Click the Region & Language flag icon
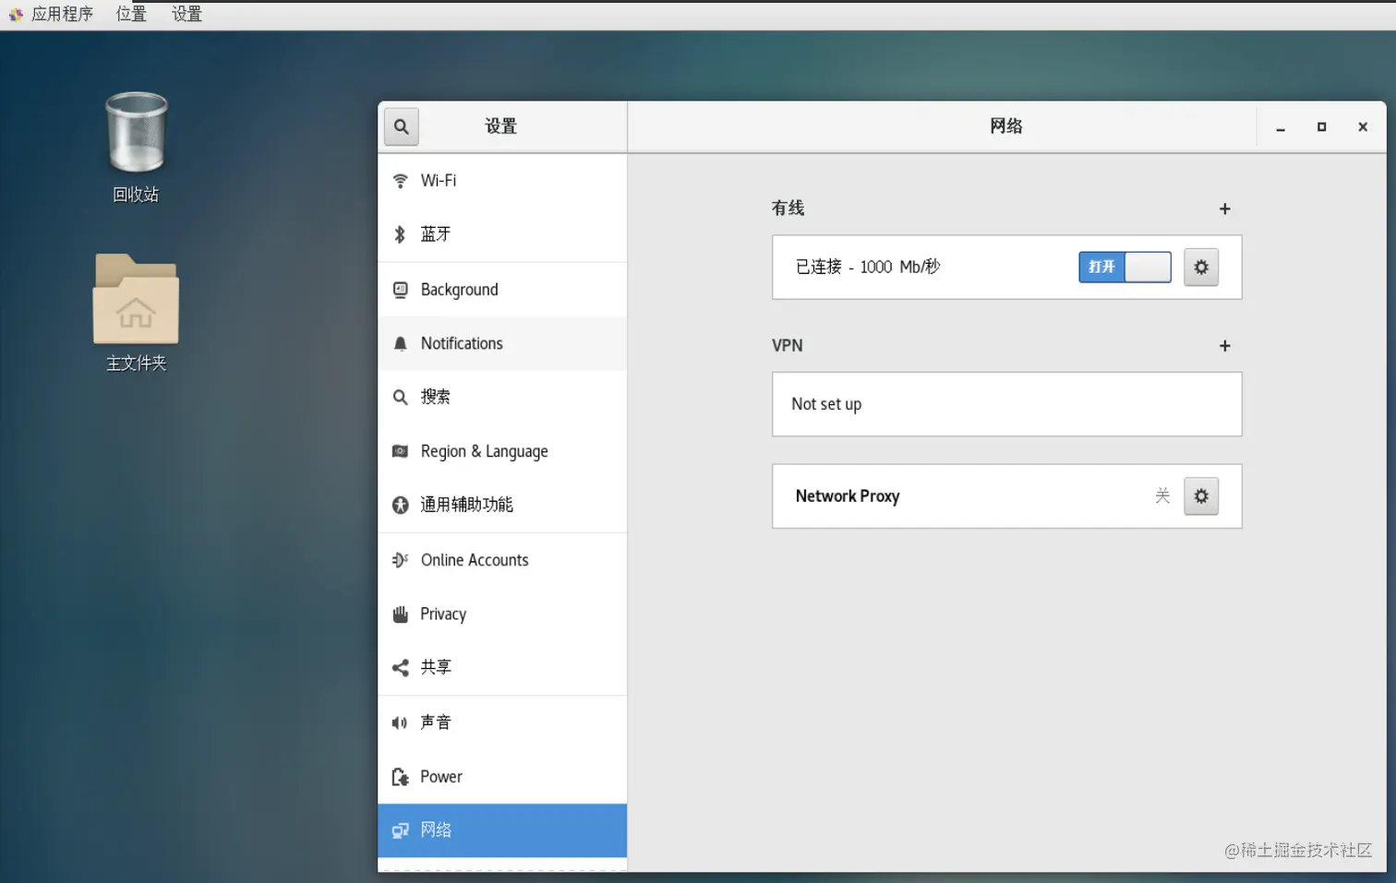This screenshot has width=1396, height=883. tap(401, 451)
